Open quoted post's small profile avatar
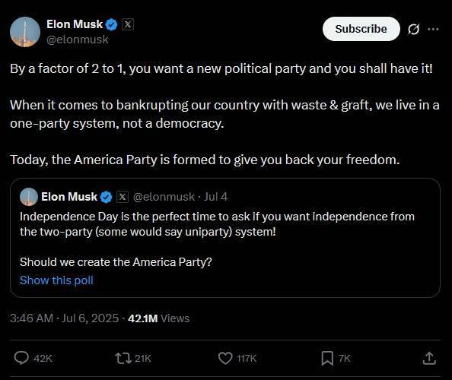The image size is (452, 380). 29,197
